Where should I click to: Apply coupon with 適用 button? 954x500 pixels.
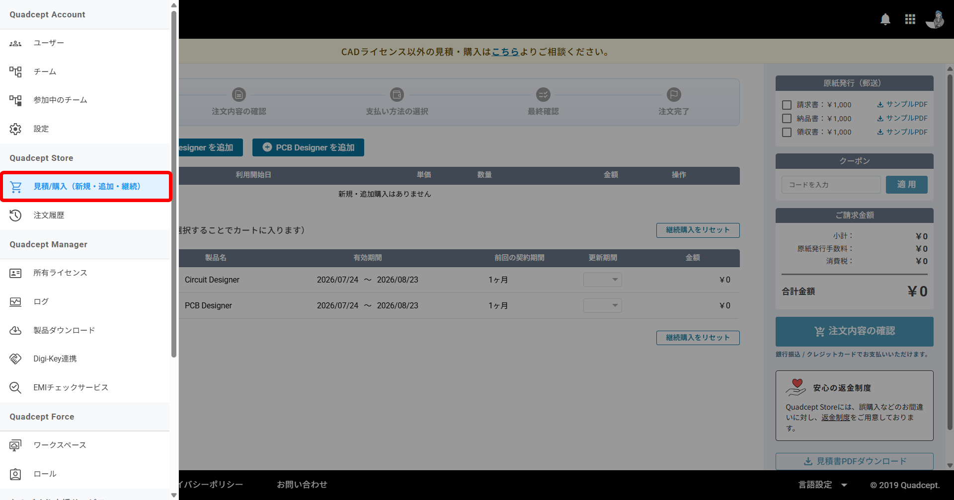click(x=906, y=185)
